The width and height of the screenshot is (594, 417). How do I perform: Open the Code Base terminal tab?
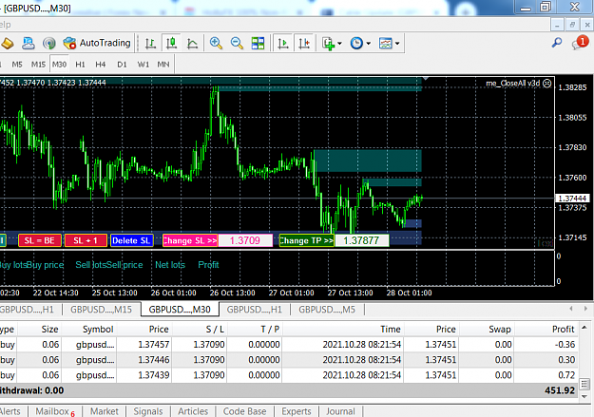[x=244, y=411]
